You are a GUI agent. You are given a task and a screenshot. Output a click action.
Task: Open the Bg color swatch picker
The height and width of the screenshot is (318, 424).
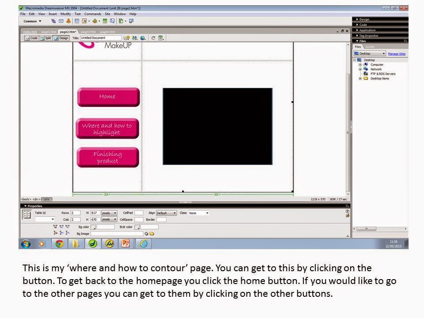pos(93,227)
